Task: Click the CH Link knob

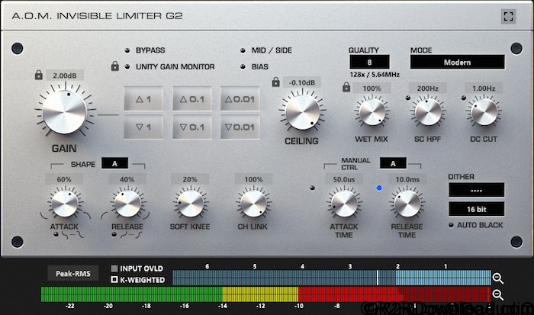Action: coord(253,204)
